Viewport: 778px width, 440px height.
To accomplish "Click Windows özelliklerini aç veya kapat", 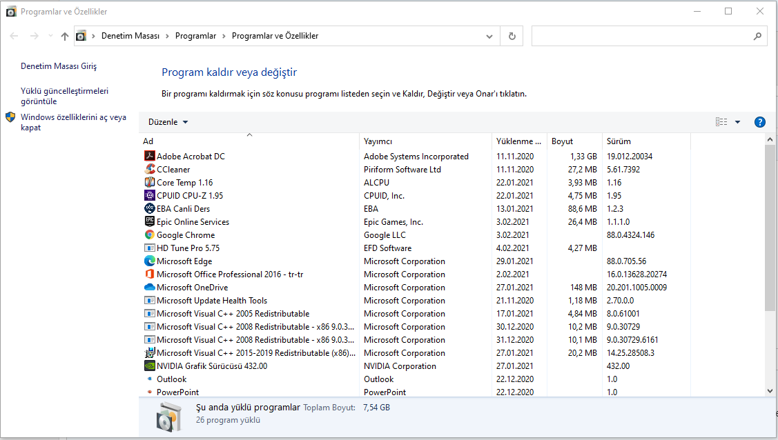I will (x=73, y=122).
